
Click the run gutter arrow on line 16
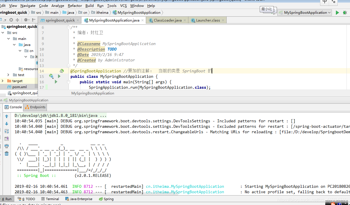(x=56, y=82)
